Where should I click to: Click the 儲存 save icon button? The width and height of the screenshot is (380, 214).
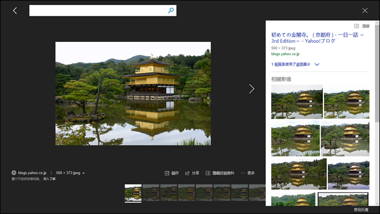[x=171, y=173]
